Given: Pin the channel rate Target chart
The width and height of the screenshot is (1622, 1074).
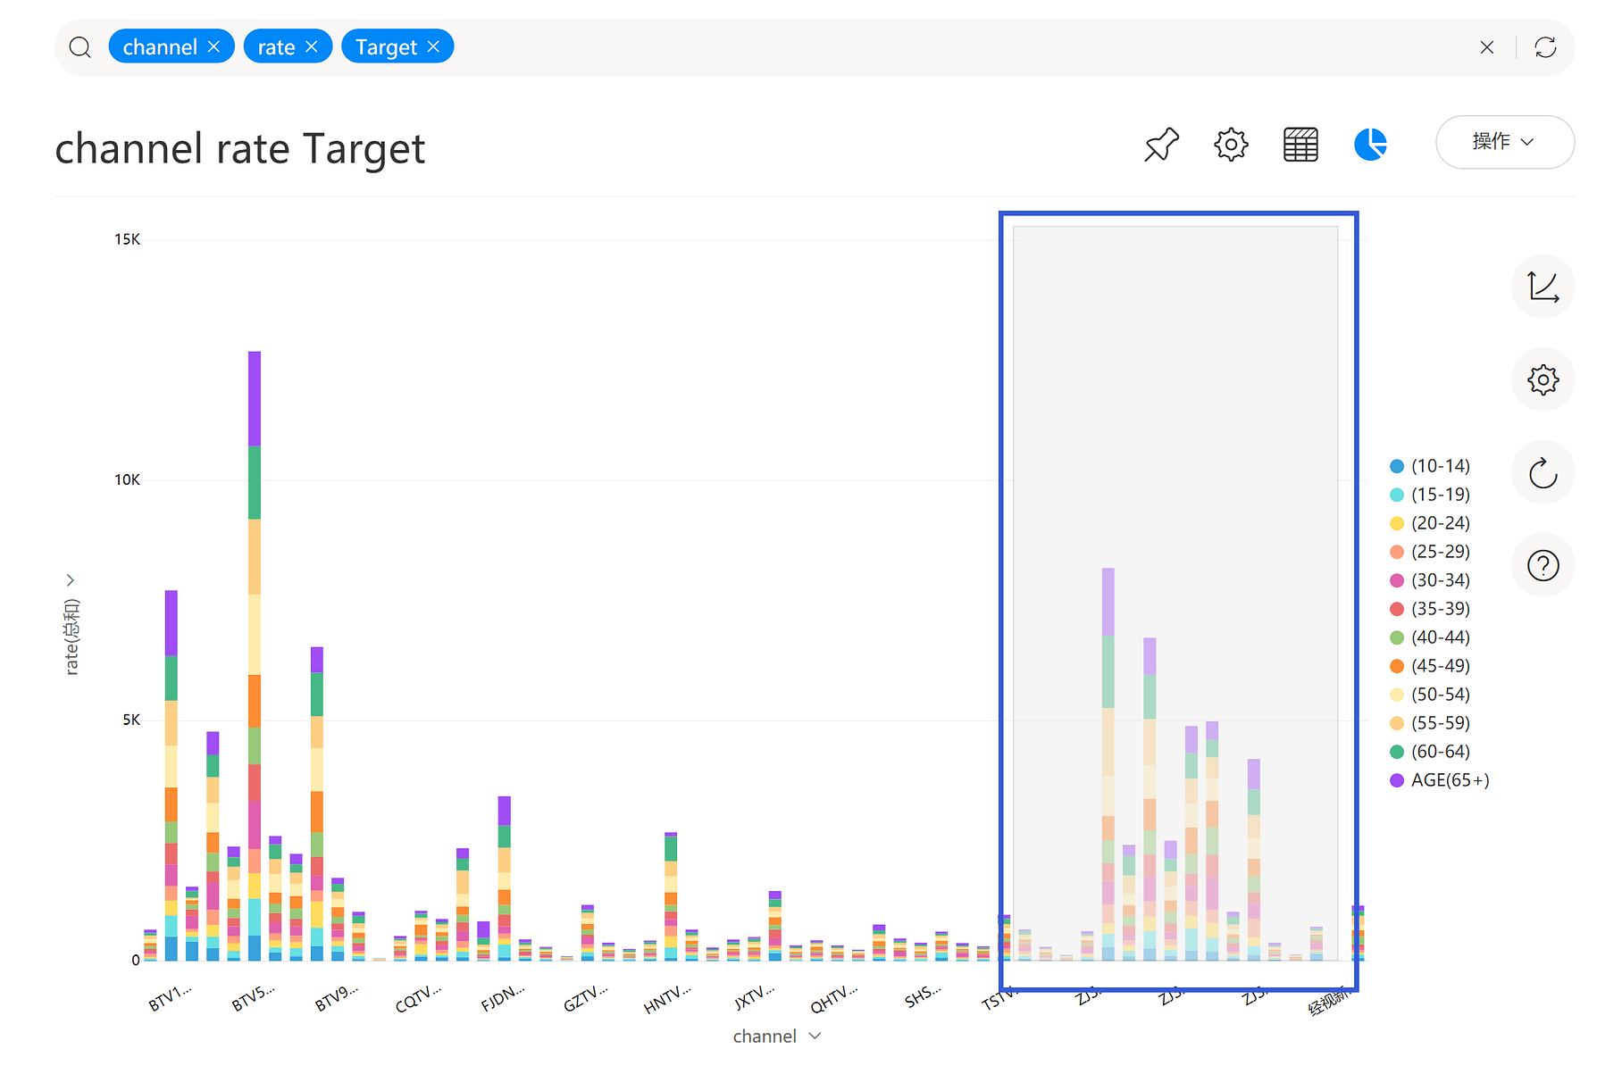Looking at the screenshot, I should pyautogui.click(x=1161, y=144).
